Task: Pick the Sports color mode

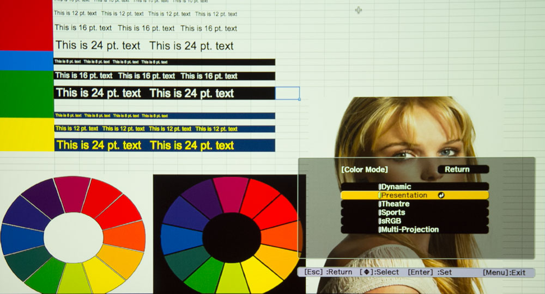Action: (415, 212)
